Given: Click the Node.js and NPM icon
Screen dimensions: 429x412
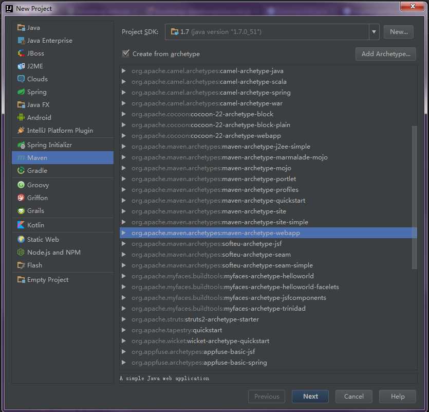Looking at the screenshot, I should [21, 253].
